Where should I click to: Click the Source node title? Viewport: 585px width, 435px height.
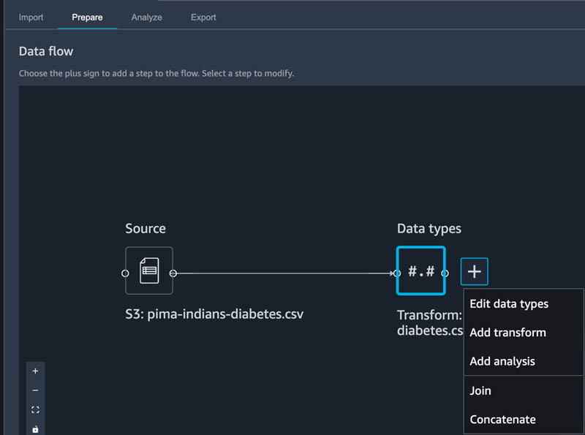pos(146,228)
